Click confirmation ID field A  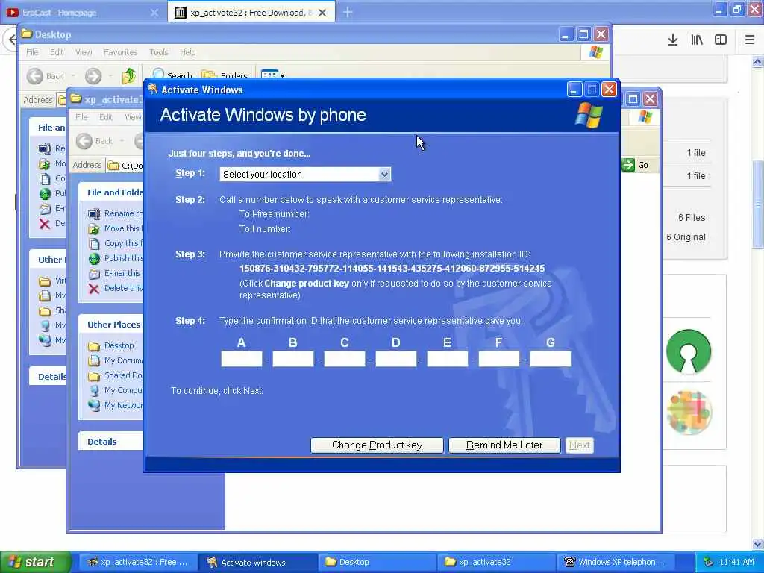242,359
